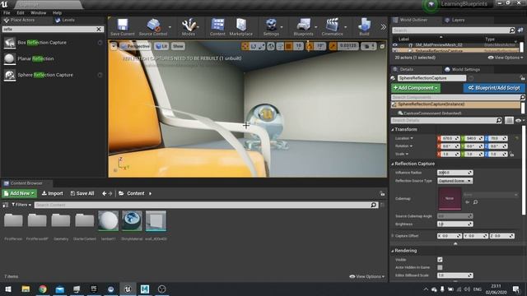Open the Lit view mode dropdown
The width and height of the screenshot is (527, 296).
[161, 46]
